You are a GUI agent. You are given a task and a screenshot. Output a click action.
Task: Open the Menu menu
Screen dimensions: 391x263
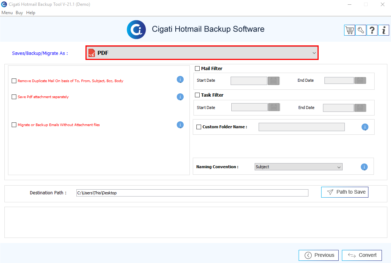coord(7,13)
